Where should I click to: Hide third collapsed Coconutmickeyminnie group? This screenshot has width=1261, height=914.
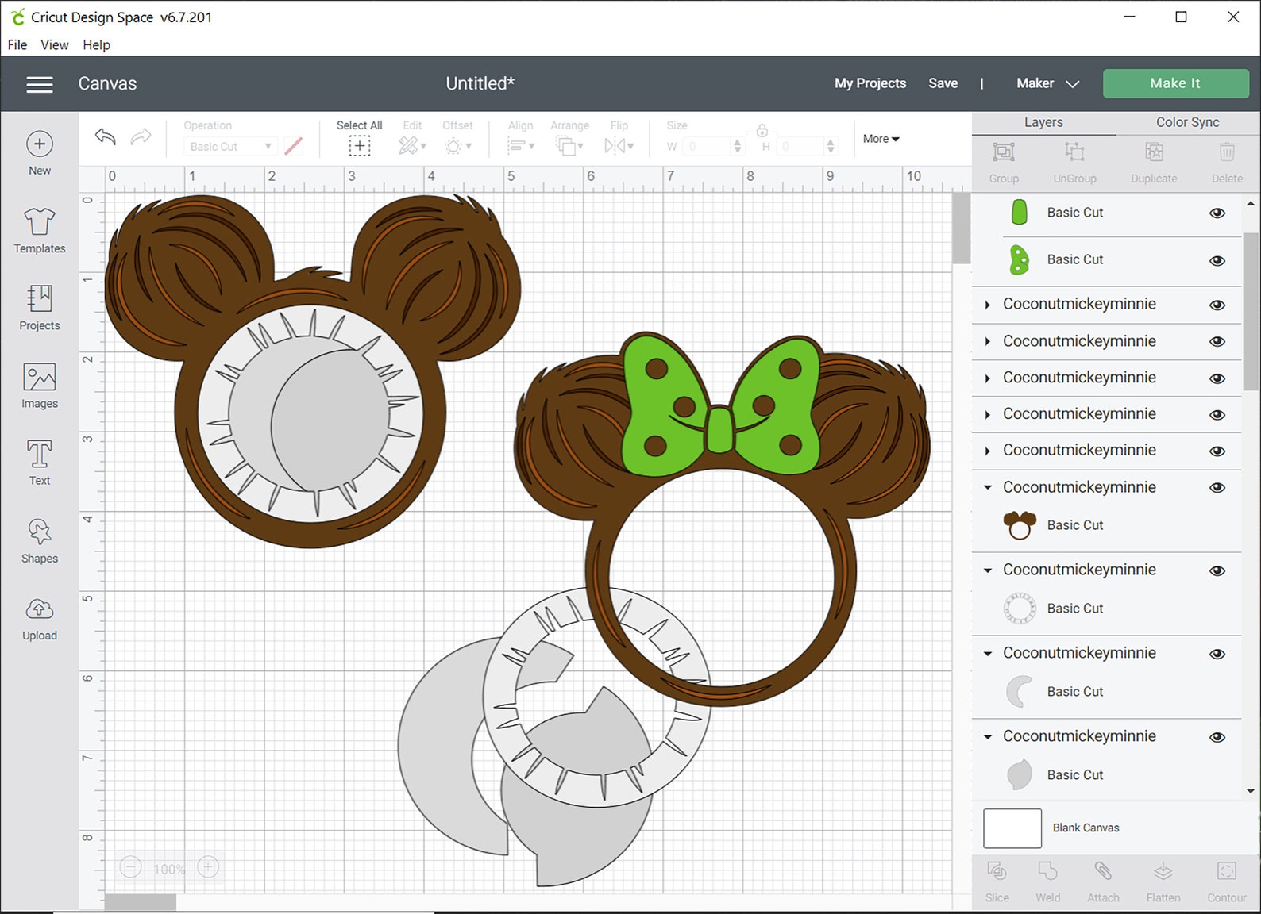(x=1217, y=378)
